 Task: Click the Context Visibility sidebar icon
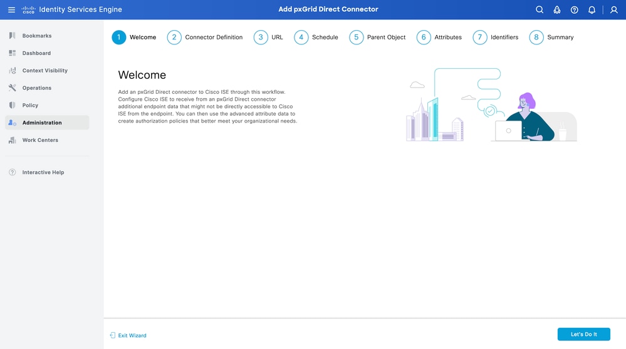[x=13, y=71]
